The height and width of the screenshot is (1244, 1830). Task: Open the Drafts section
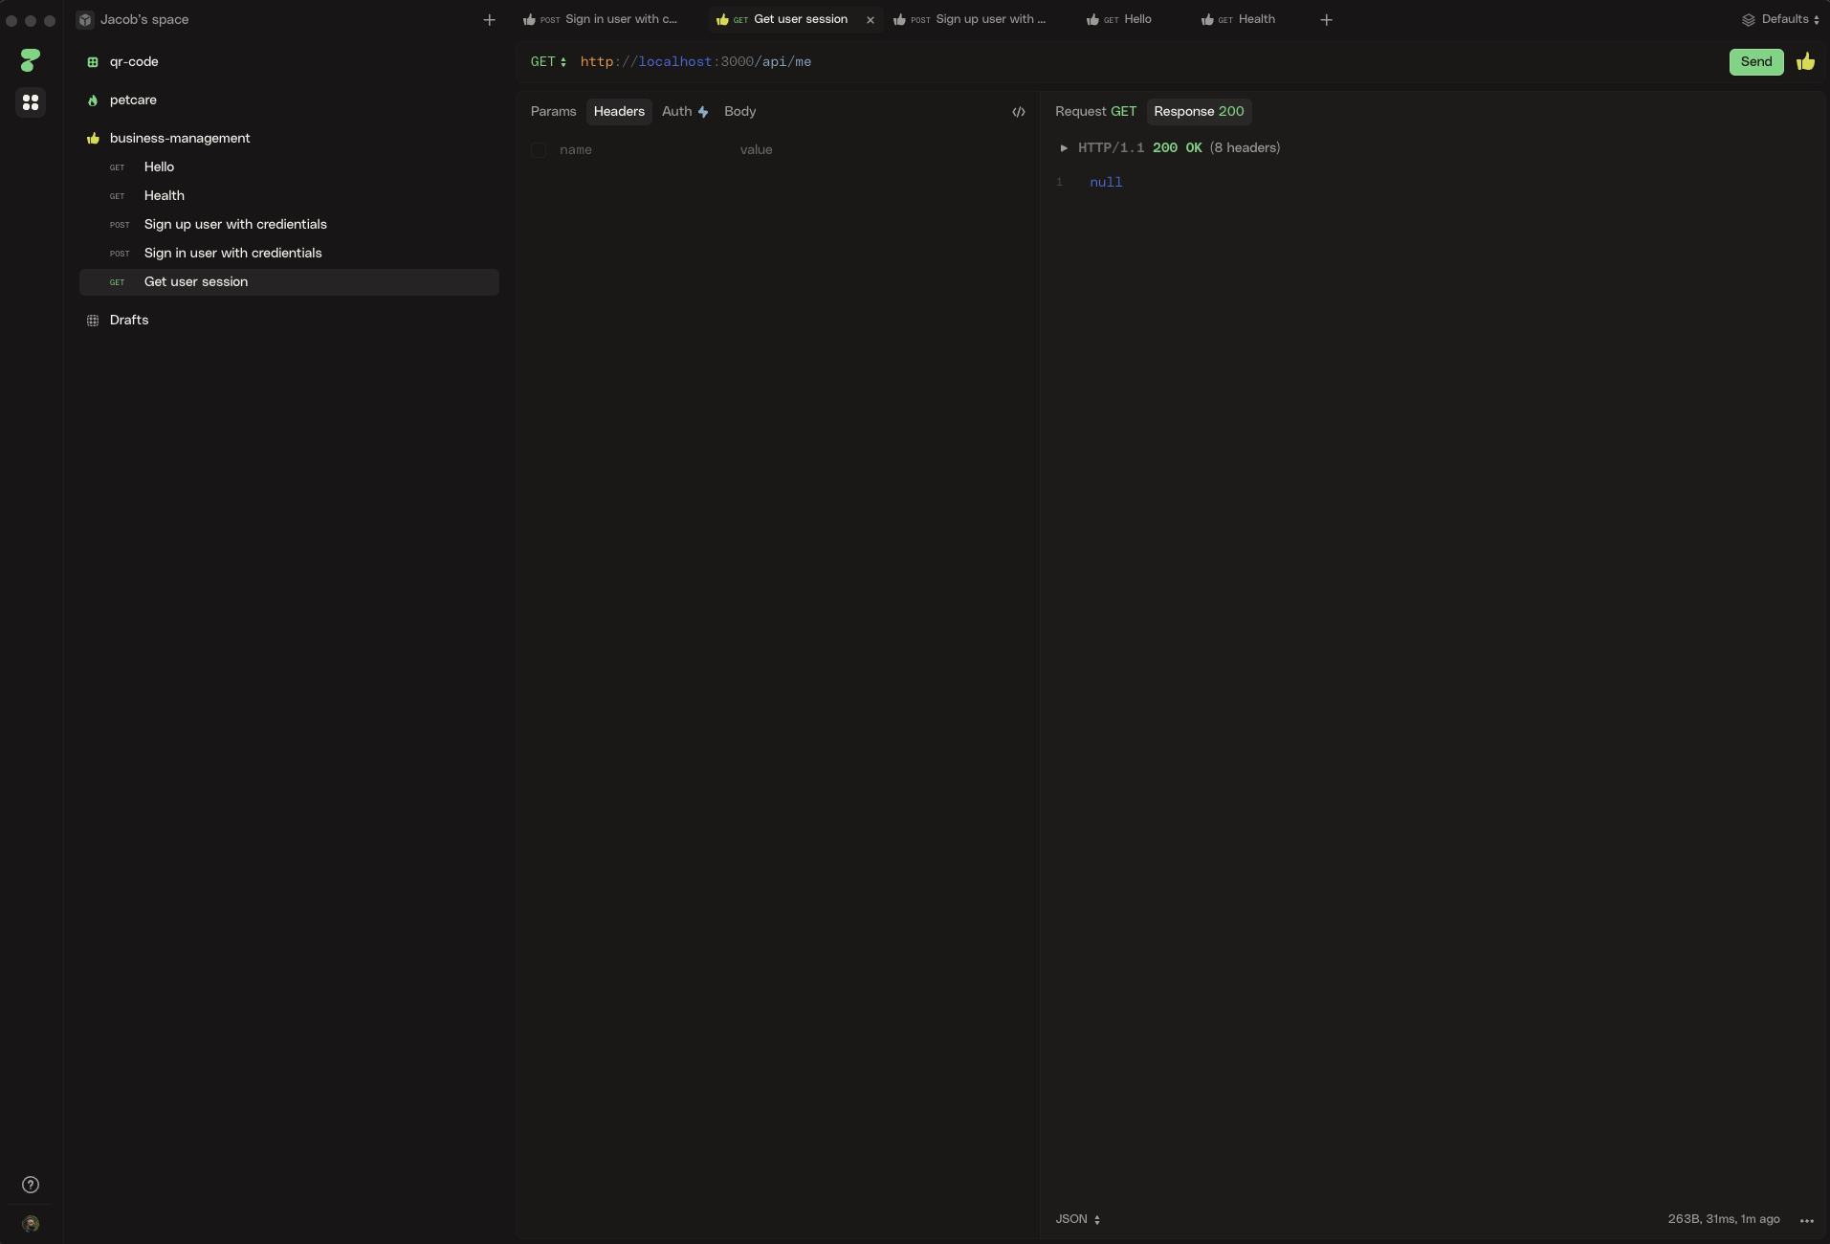click(129, 321)
